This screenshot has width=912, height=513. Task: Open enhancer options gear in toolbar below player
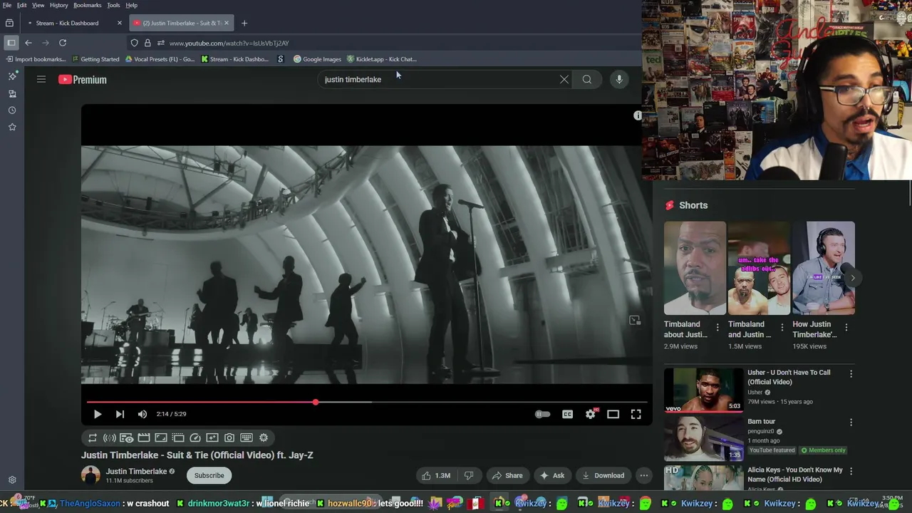[264, 438]
